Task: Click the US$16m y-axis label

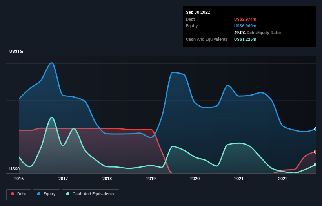Action: 18,51
